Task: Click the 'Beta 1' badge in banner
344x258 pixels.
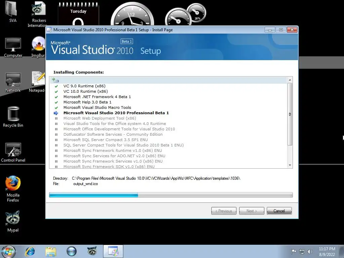Action: coord(127,41)
